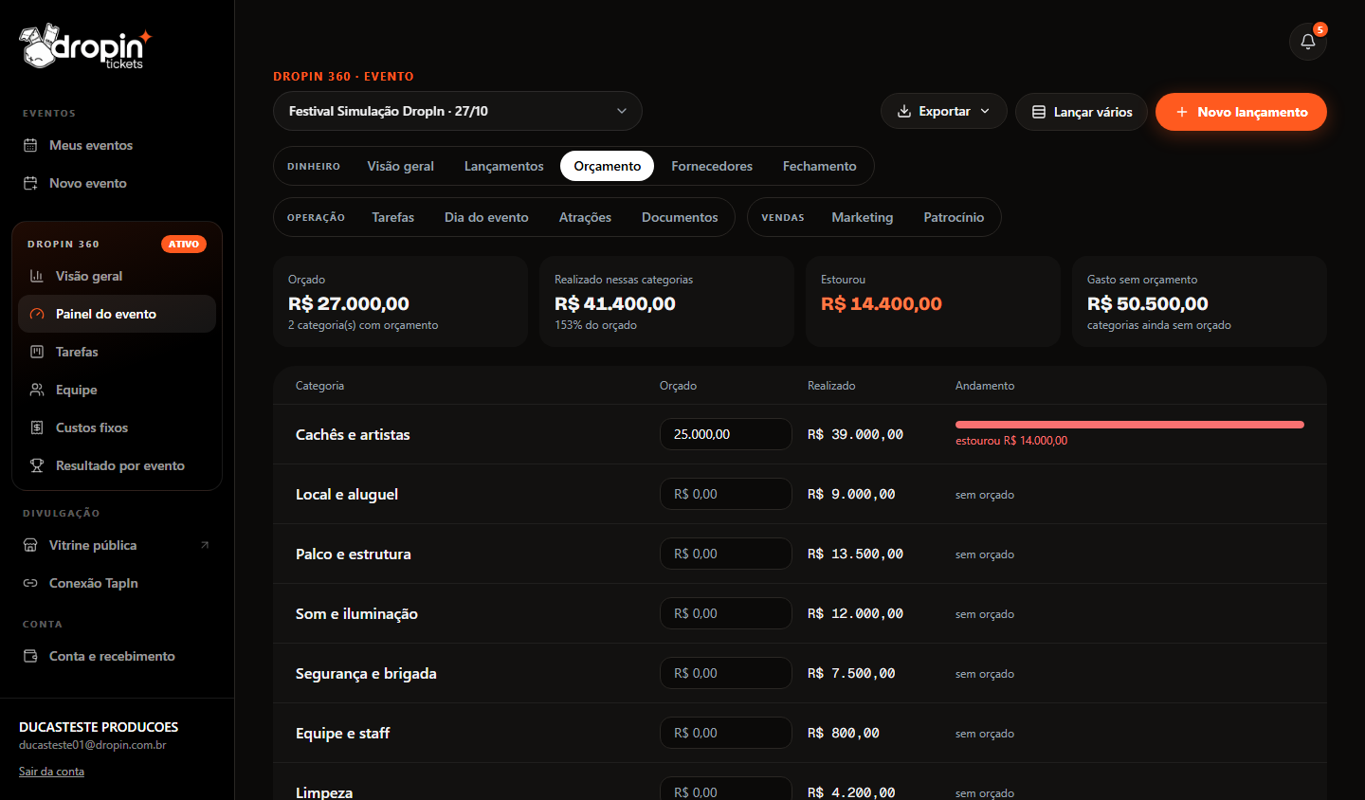Image resolution: width=1365 pixels, height=800 pixels.
Task: Click the Lançar vários button
Action: point(1082,112)
